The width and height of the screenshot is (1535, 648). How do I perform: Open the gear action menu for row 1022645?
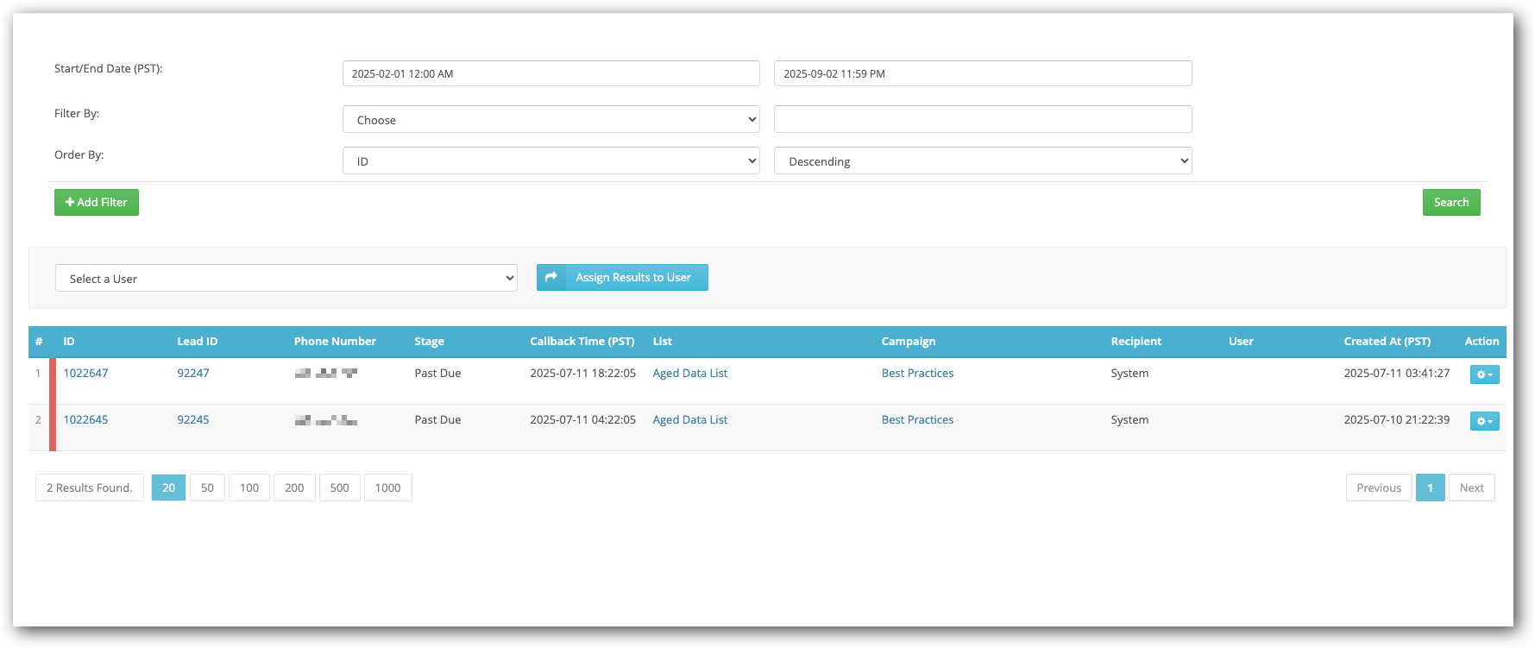pyautogui.click(x=1484, y=421)
